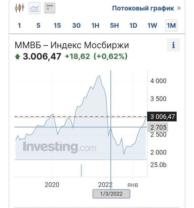Viewport: 194px width, 208px height.
Task: Select the 1D daily interval
Action: (133, 25)
